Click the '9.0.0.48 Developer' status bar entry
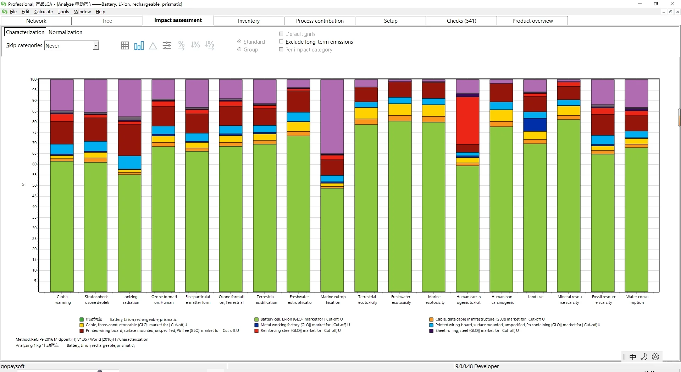 coord(477,366)
